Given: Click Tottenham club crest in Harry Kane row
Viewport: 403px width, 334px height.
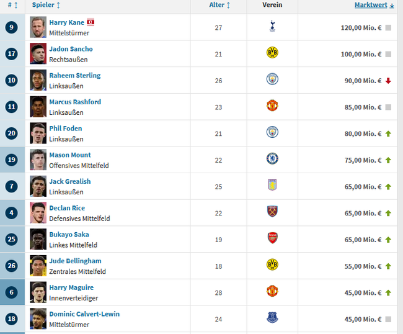Looking at the screenshot, I should (272, 27).
